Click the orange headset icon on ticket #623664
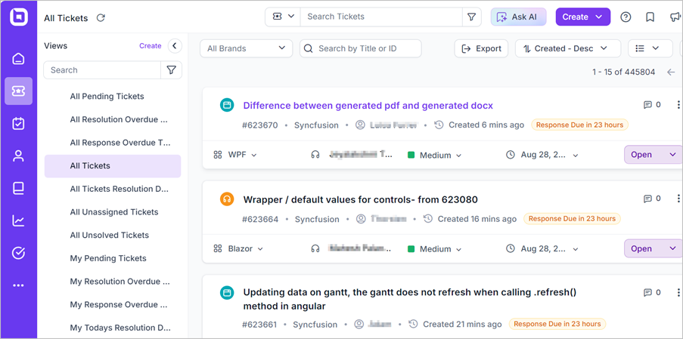Screen dimensions: 683x339 point(226,199)
